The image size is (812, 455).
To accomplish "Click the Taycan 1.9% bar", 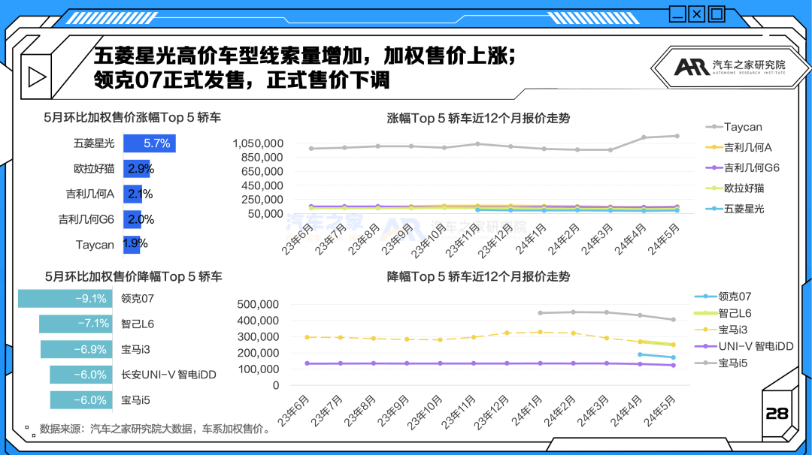I will tap(132, 244).
